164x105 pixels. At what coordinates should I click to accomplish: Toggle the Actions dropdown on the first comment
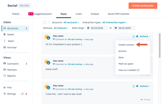click(145, 36)
